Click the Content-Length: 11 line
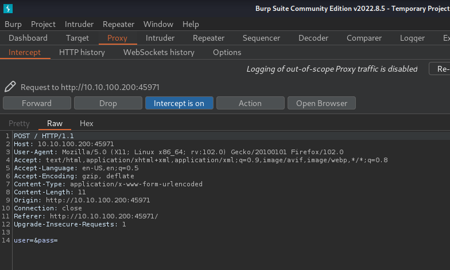 click(x=49, y=192)
